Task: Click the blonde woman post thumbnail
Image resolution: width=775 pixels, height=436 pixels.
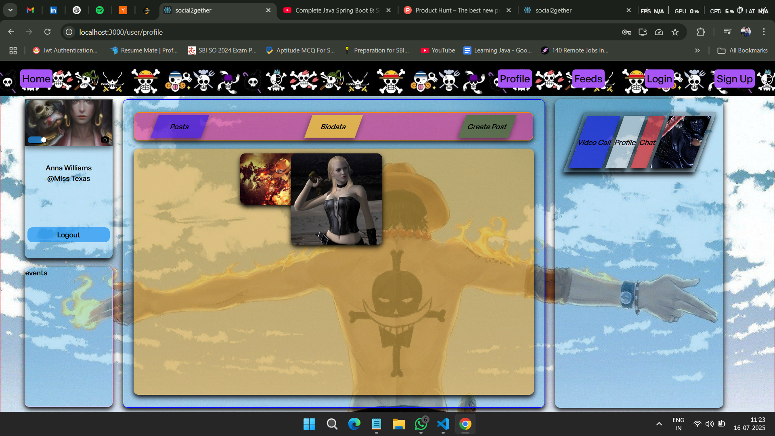Action: (336, 199)
